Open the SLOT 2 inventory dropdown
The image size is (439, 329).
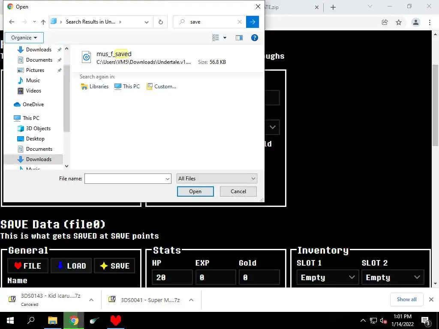[x=393, y=278]
